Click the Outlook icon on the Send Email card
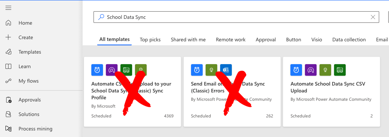 [x=226, y=70]
